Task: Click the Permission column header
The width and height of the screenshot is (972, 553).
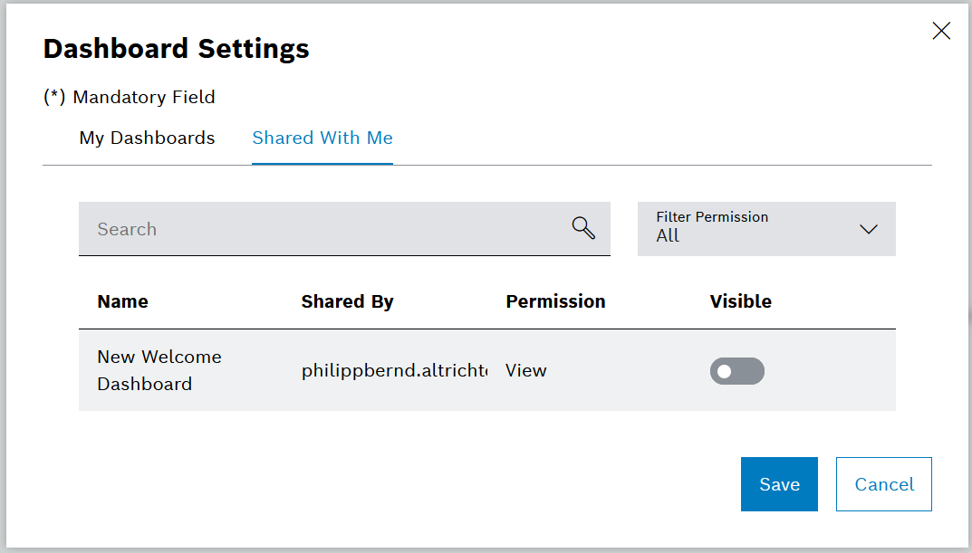Action: tap(555, 301)
